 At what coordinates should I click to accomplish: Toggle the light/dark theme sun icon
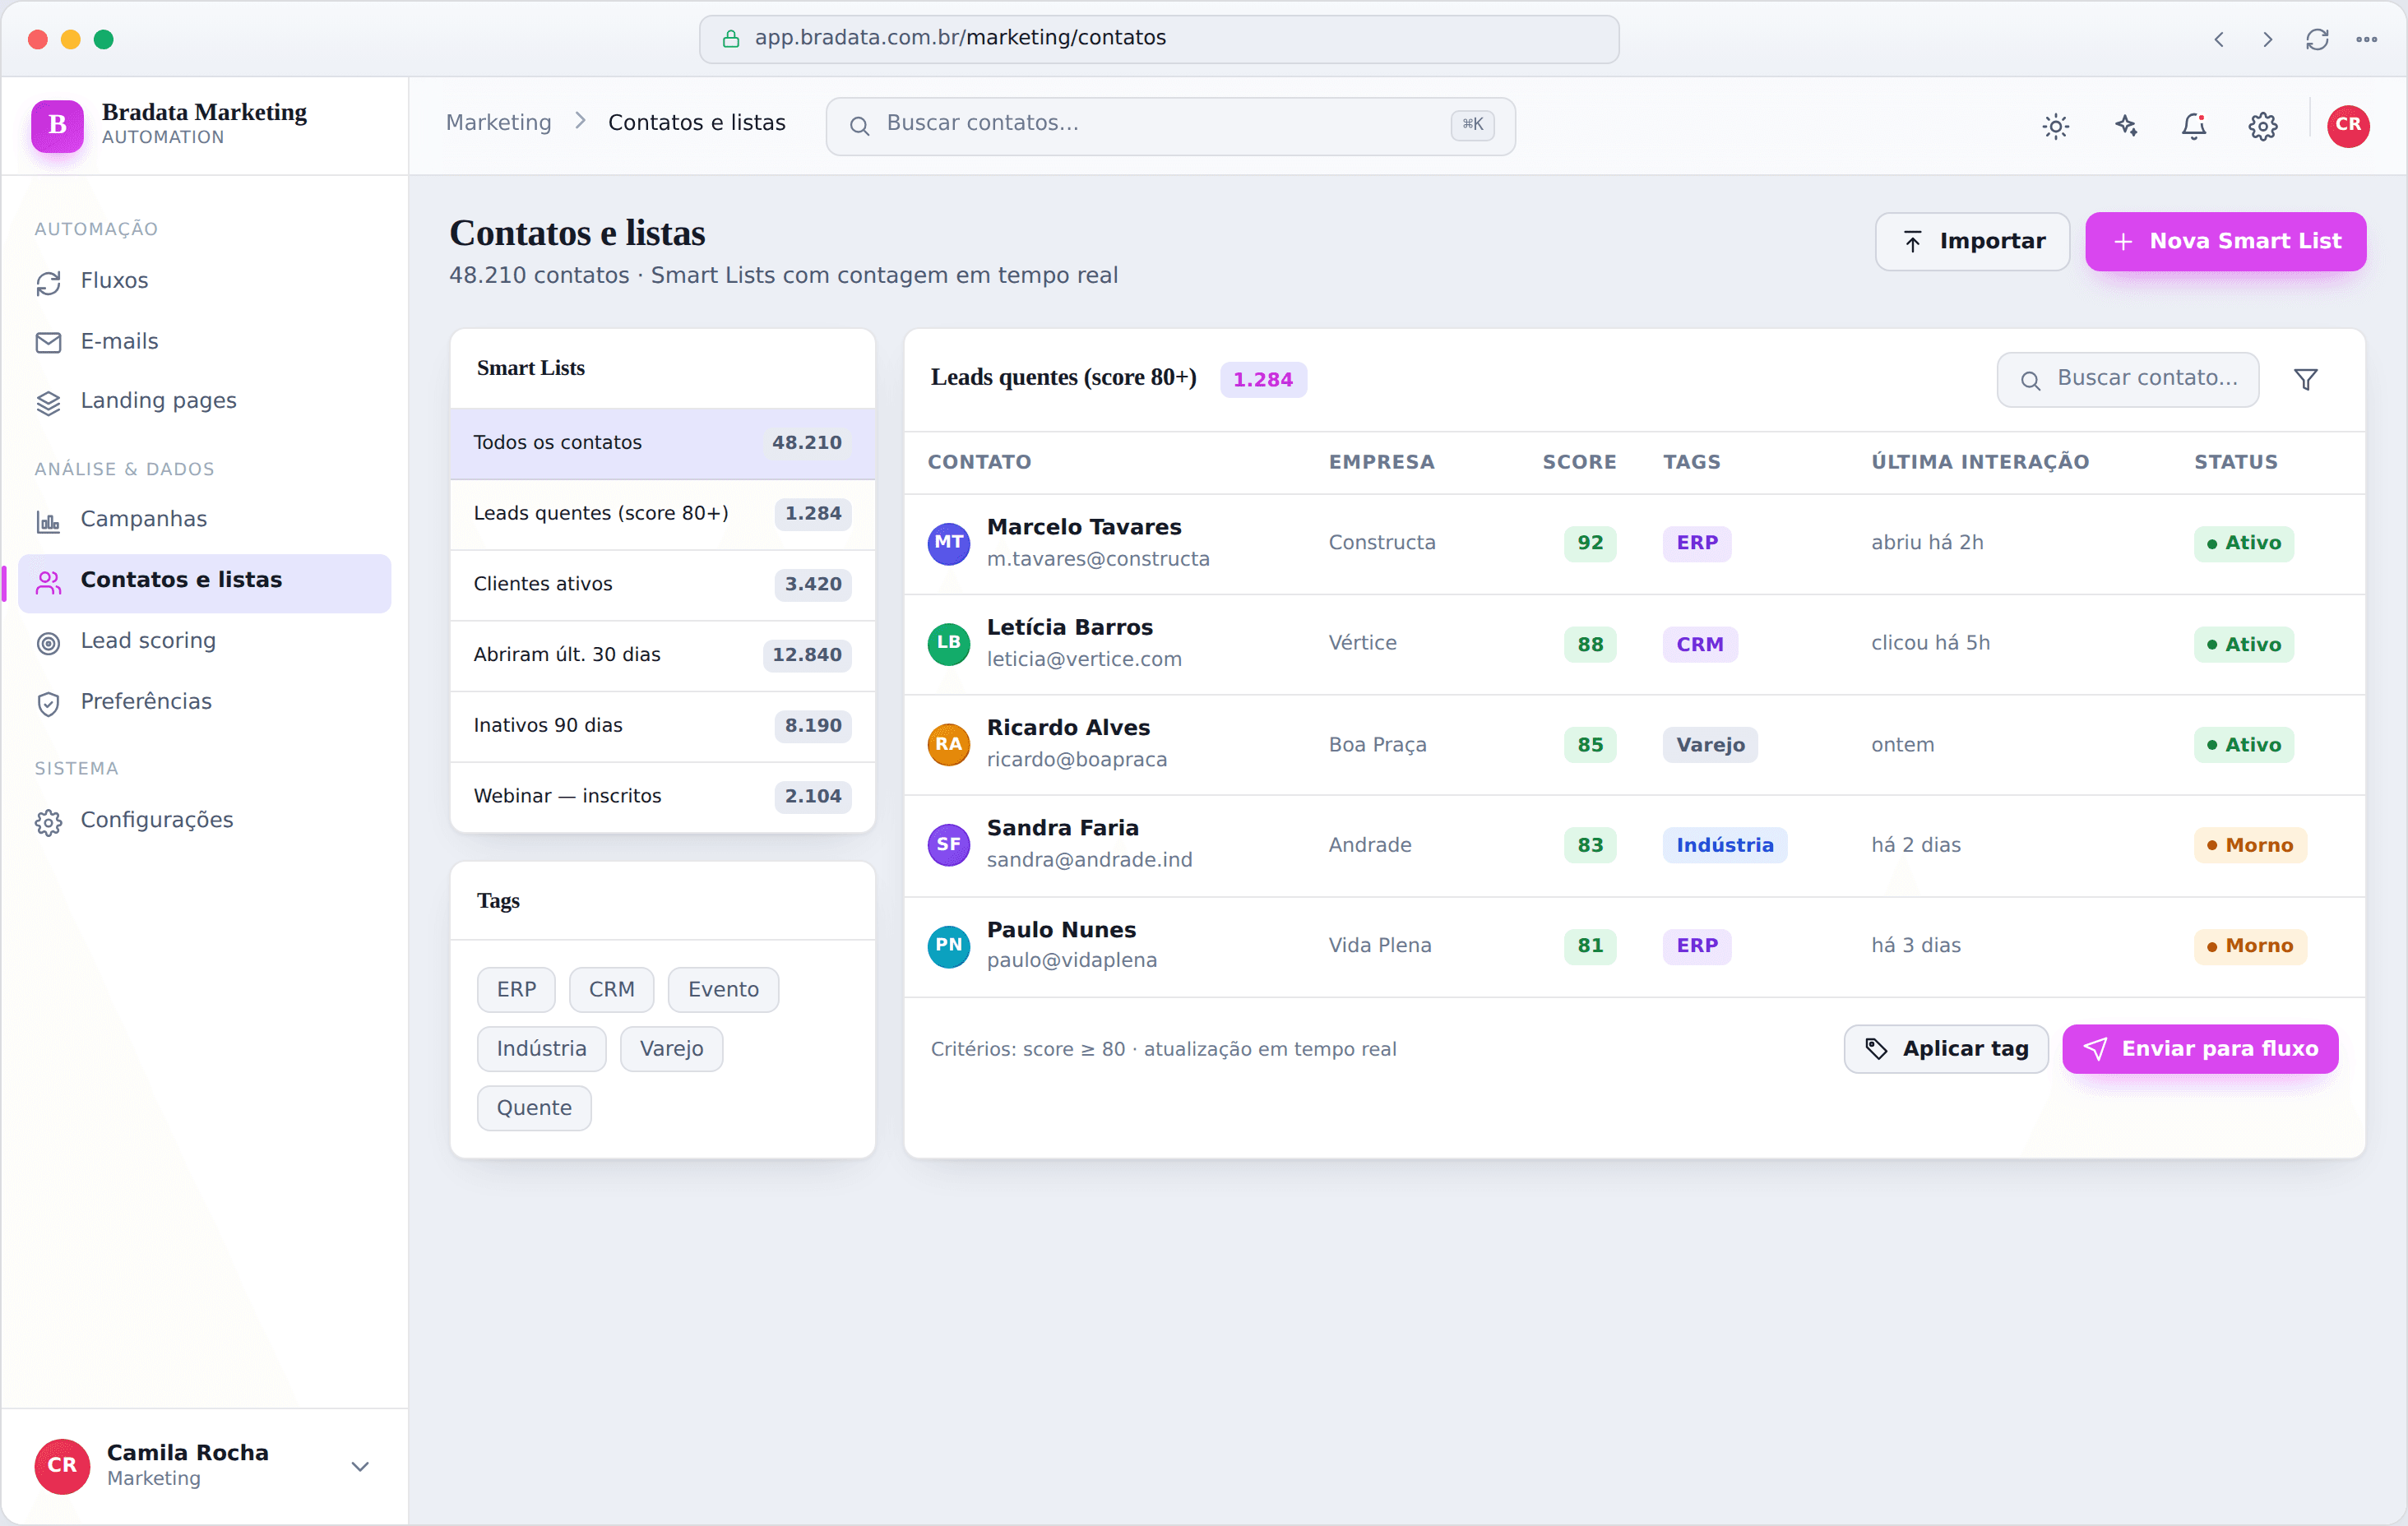(2055, 126)
